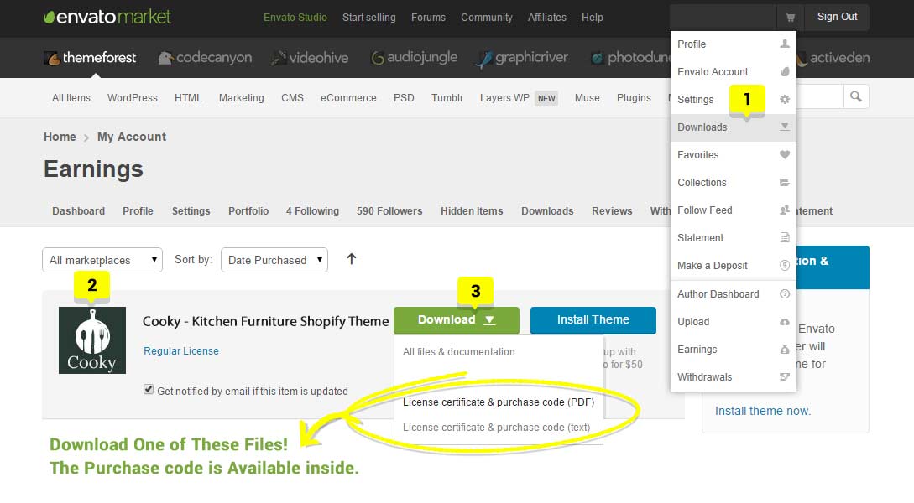Click the Envato Market logo

pyautogui.click(x=107, y=17)
